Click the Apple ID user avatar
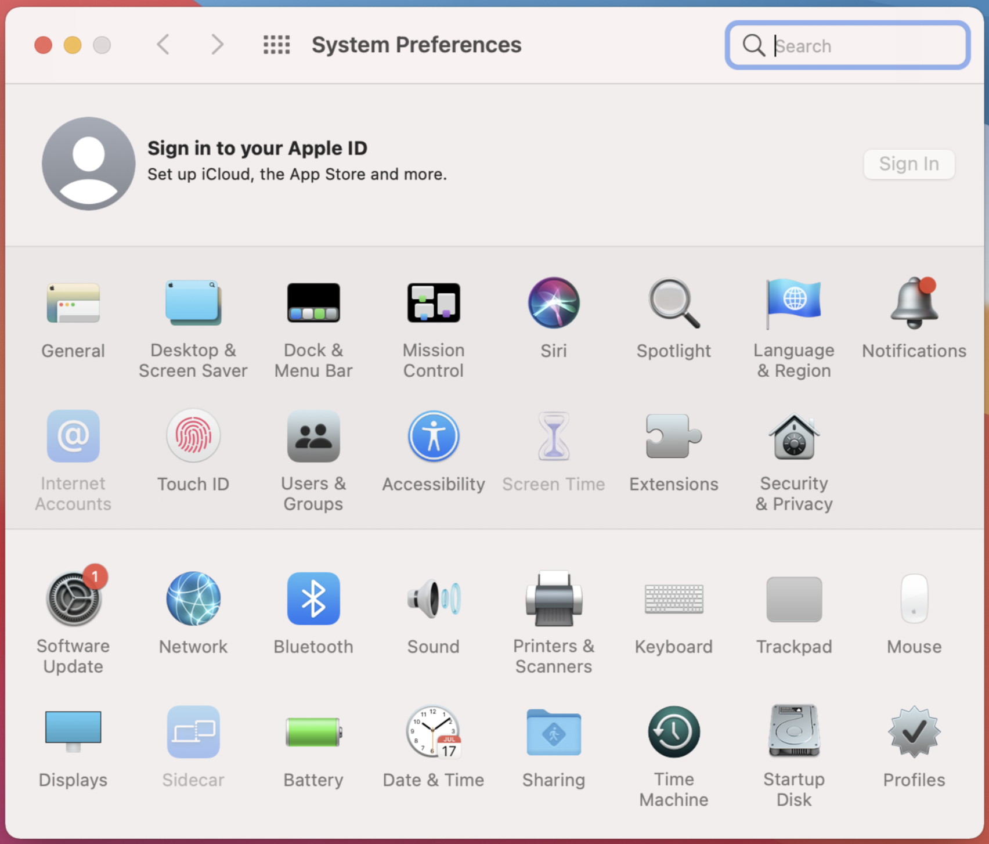The width and height of the screenshot is (989, 844). pos(89,164)
